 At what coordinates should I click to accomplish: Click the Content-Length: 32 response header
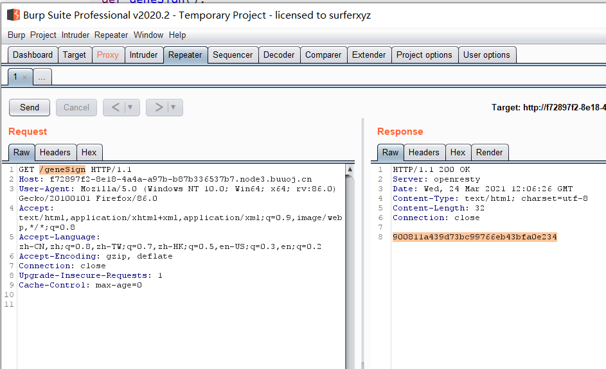pyautogui.click(x=439, y=208)
